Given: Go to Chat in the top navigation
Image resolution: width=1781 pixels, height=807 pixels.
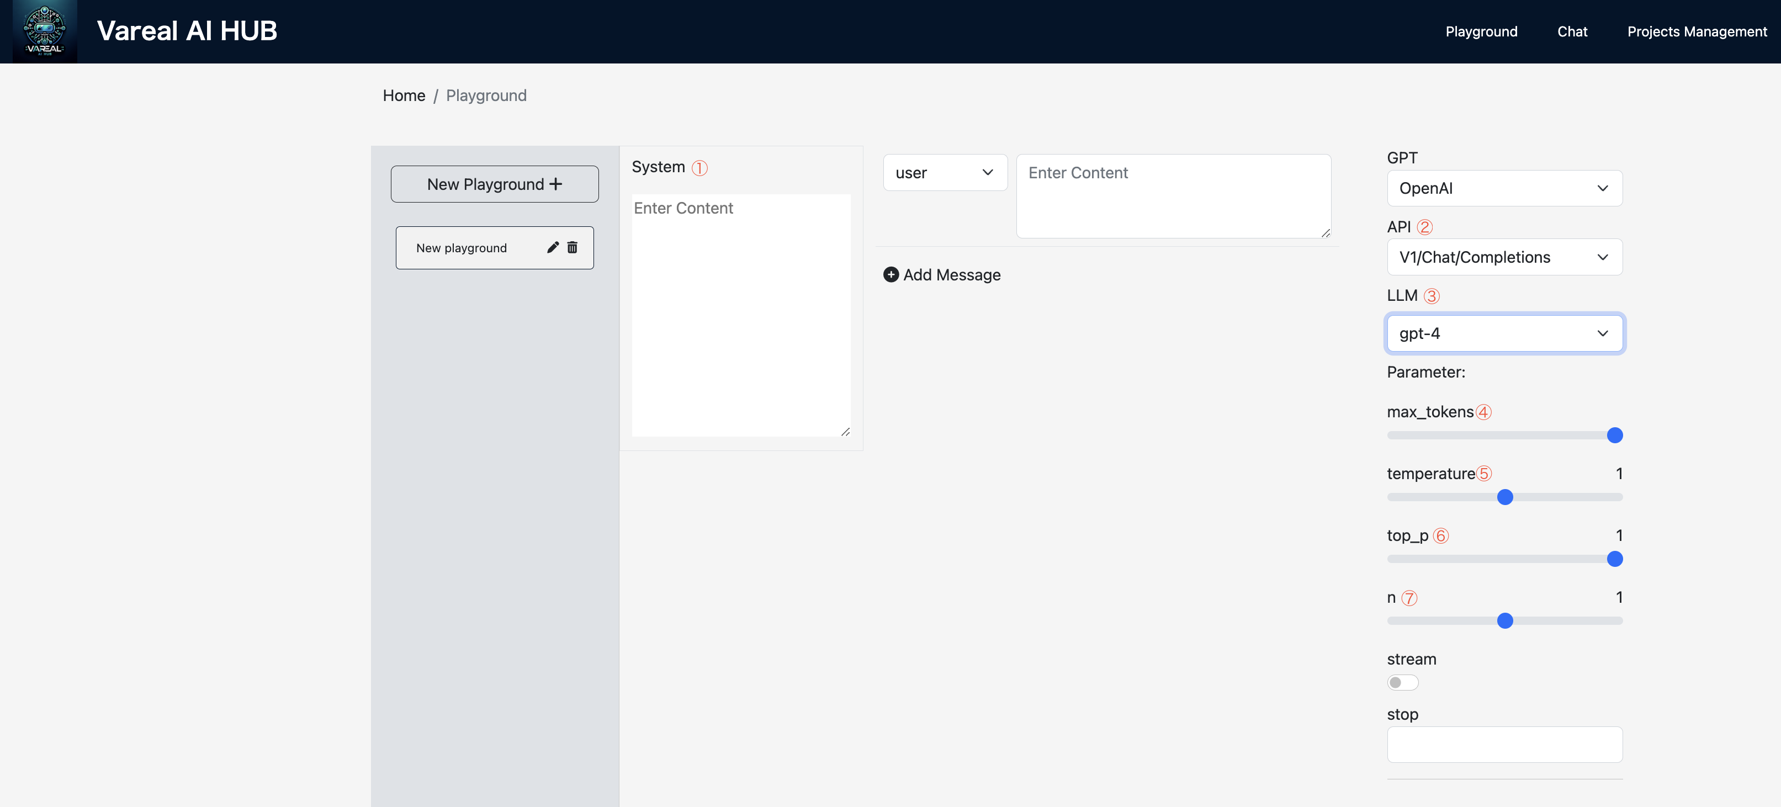Looking at the screenshot, I should [x=1572, y=32].
